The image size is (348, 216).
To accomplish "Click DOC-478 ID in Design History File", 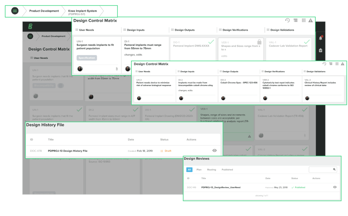I will pos(36,151).
